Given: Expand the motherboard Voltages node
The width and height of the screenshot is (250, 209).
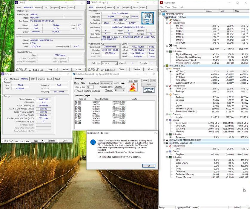Looking at the screenshot, I should tap(167, 20).
